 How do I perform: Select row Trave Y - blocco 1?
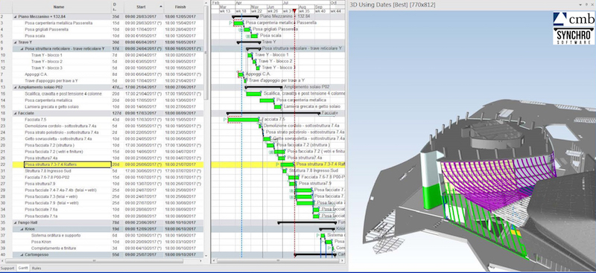(x=102, y=55)
